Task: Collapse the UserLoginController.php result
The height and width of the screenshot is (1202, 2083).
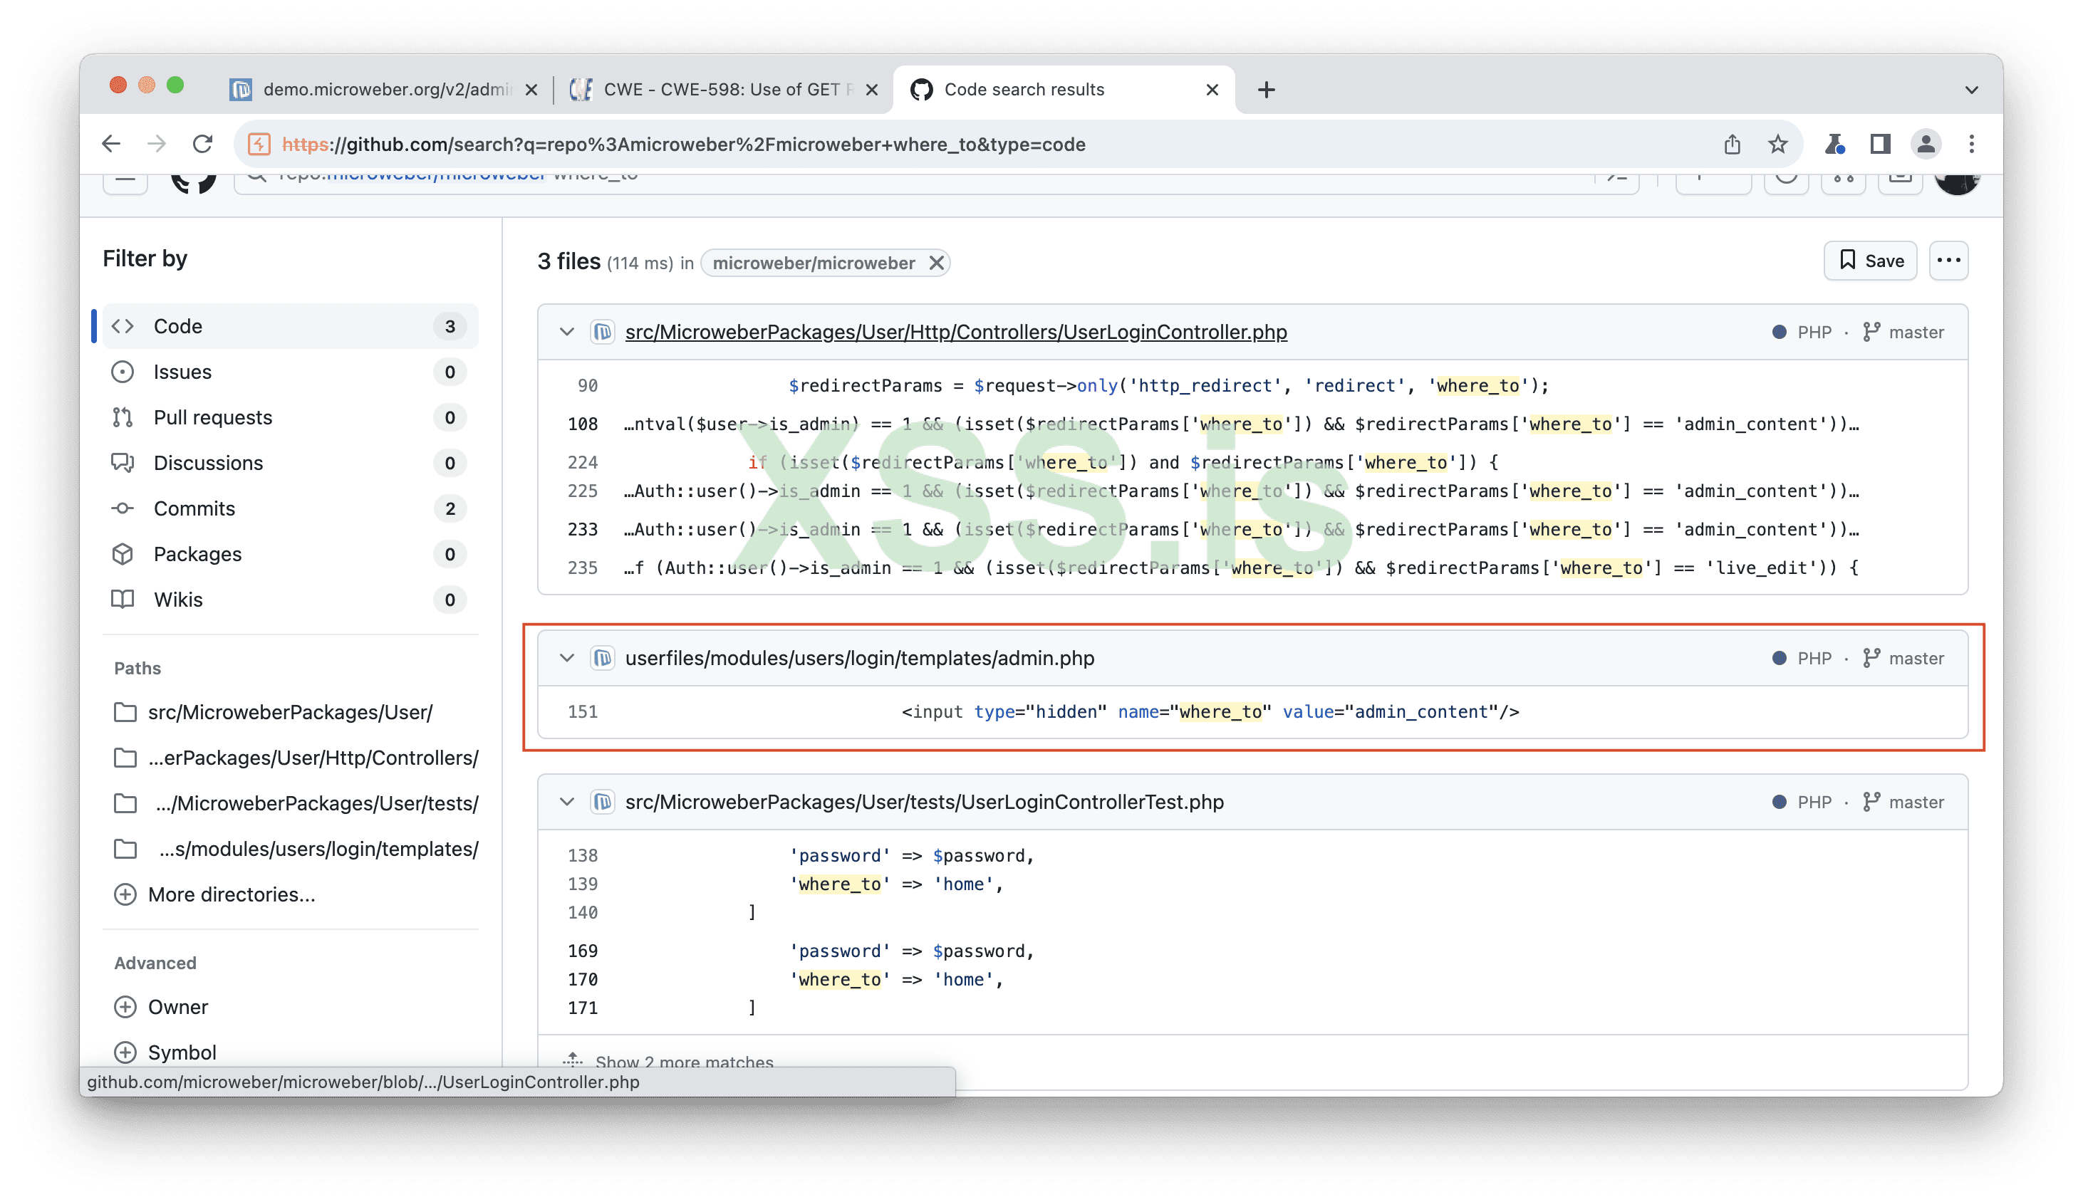Action: [x=566, y=332]
